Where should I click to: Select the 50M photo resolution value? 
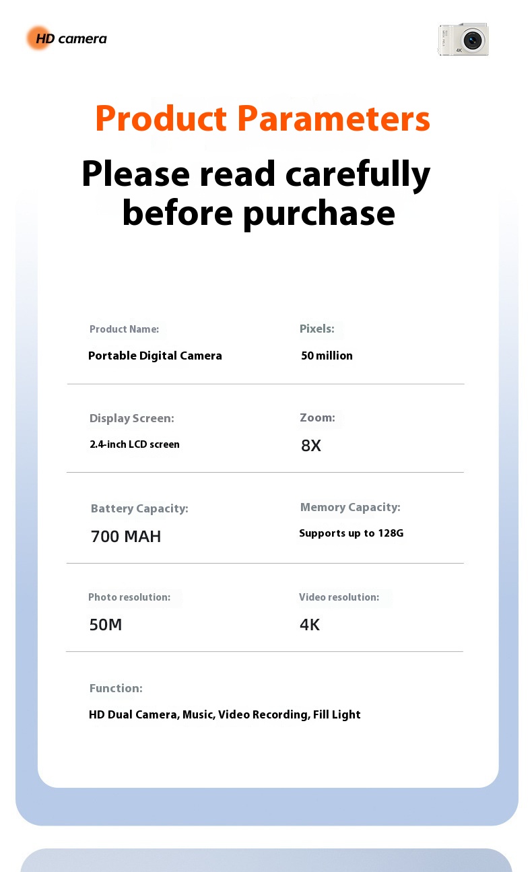106,625
